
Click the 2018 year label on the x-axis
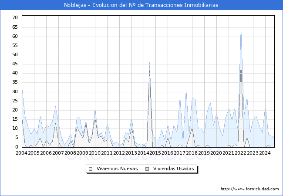(x=192, y=153)
